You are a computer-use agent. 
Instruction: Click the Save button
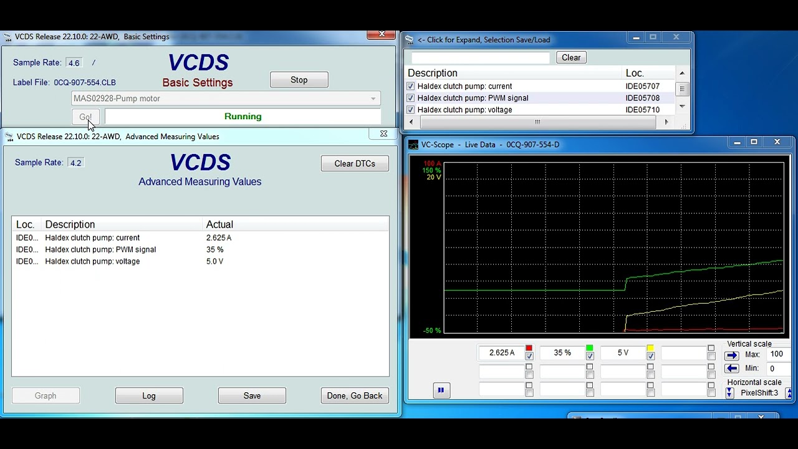(x=252, y=396)
